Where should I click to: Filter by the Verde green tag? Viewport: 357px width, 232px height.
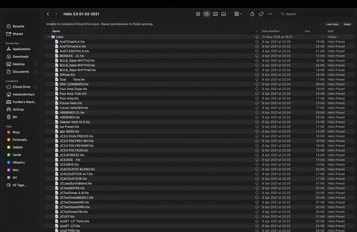[17, 155]
